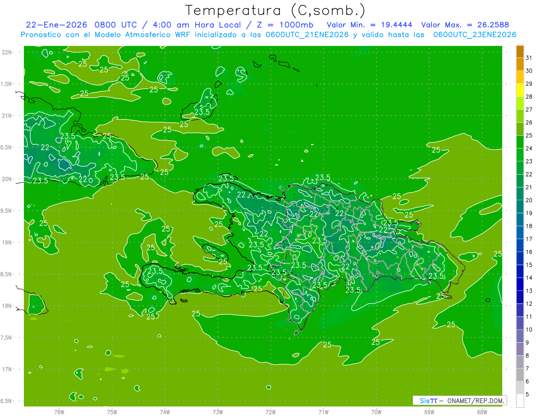Screen dimensions: 541x418
Task: Click the '21N' latitude axis label
Action: click(8, 115)
